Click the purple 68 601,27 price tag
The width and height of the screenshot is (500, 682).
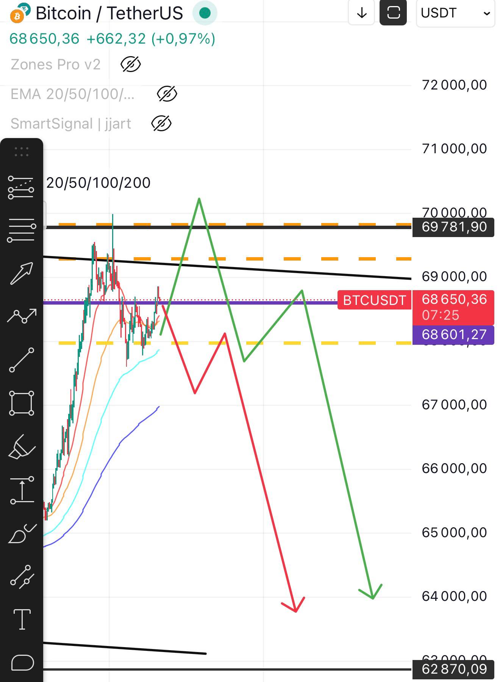pyautogui.click(x=453, y=335)
